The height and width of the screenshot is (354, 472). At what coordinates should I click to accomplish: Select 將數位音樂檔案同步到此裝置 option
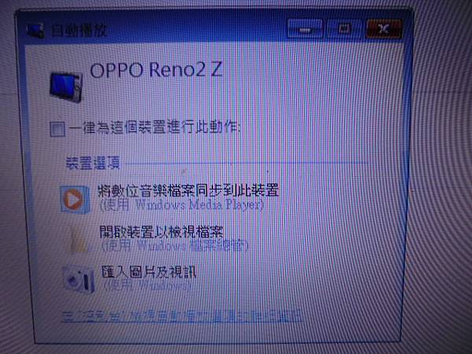(188, 190)
